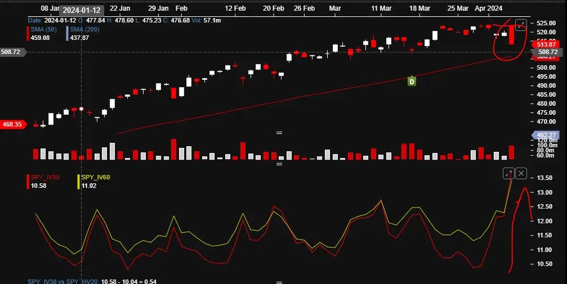The width and height of the screenshot is (567, 284).
Task: Click the yellow SPY_IV60 color bar
Action: pyautogui.click(x=78, y=182)
